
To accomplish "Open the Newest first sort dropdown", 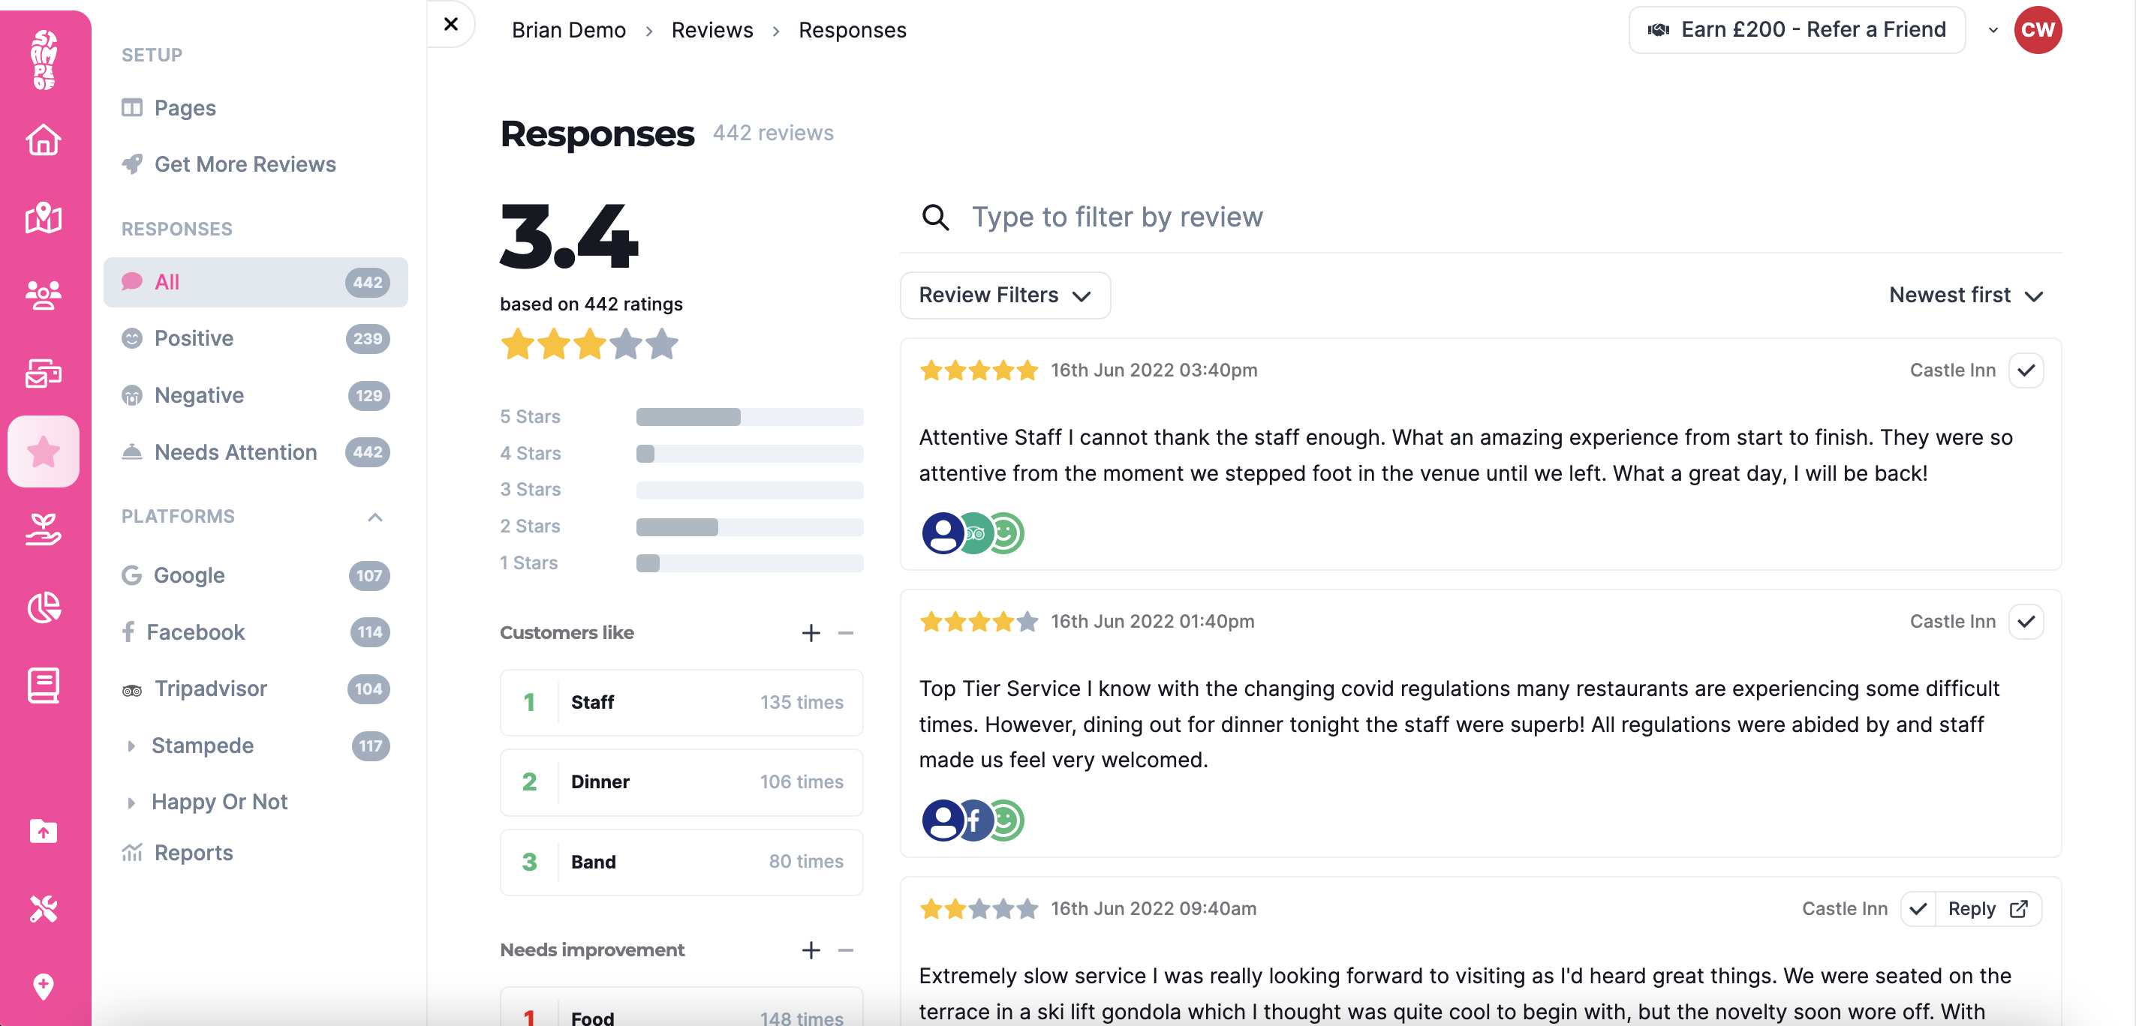I will pos(1965,295).
